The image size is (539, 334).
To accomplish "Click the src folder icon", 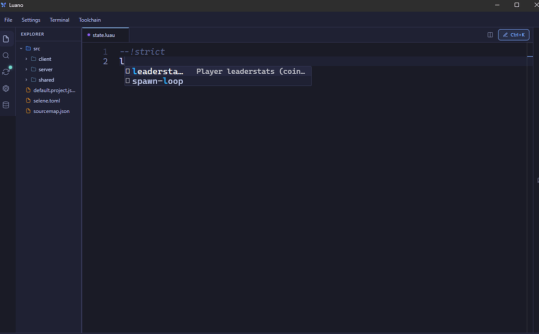I will [29, 48].
